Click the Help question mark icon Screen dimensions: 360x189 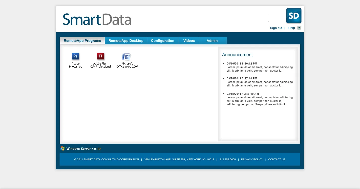299,28
